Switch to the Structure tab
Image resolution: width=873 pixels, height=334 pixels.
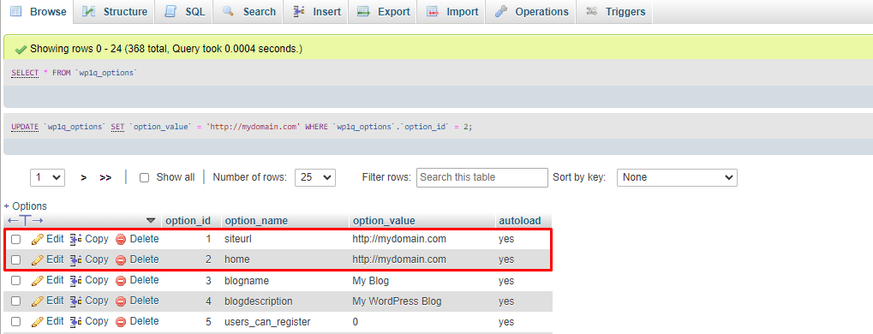coord(115,12)
